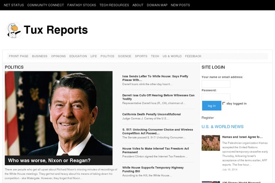Click the 'Judge Cormac J. Carney' excerpt
Viewport: 275px width, 183px height.
[x=146, y=118]
